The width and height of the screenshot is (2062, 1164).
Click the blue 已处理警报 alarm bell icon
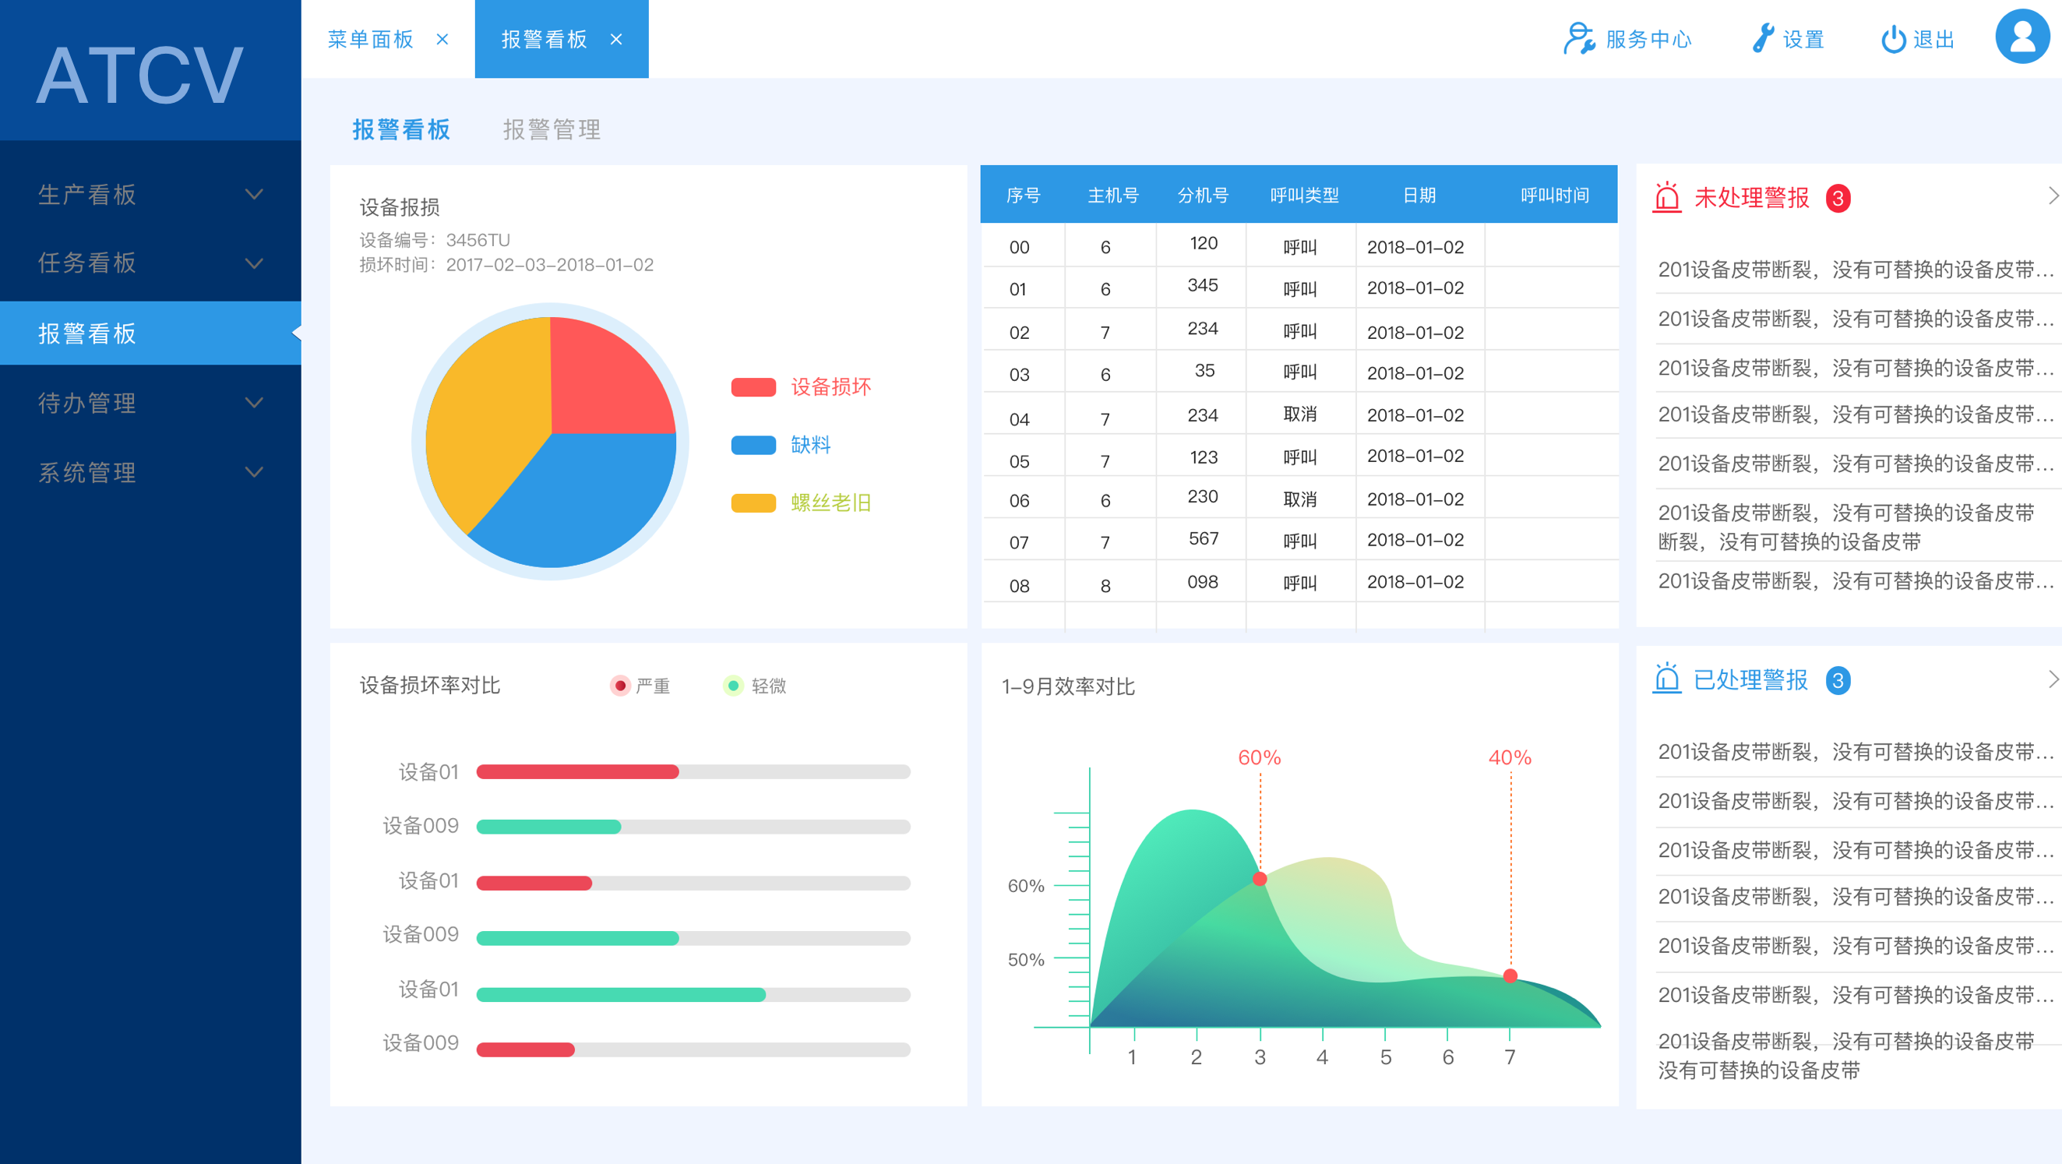click(x=1666, y=679)
